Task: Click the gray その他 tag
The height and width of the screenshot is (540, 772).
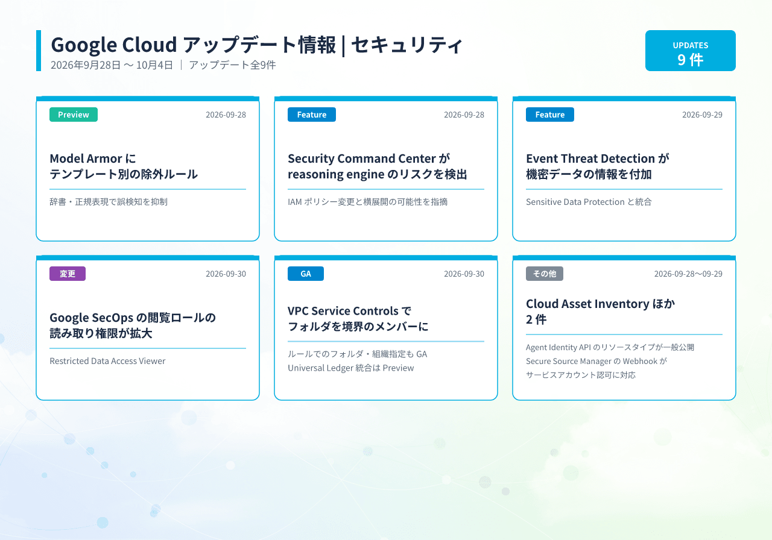Action: (x=545, y=274)
